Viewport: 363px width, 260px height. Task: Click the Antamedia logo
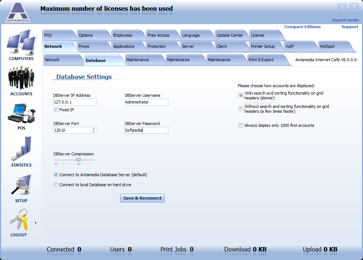tap(18, 13)
